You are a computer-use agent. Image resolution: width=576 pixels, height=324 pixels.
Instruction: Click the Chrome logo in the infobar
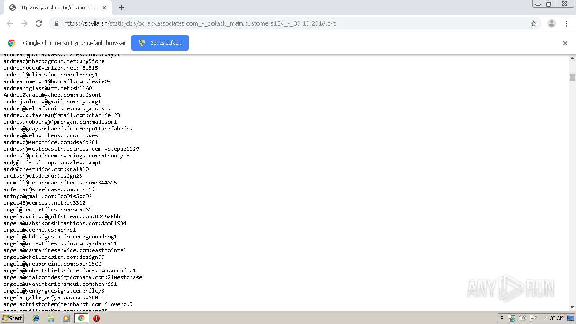point(12,43)
